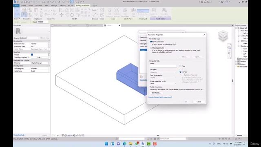The height and width of the screenshot is (147, 261).
Task: Click the Revit application logo button
Action: (x=15, y=2)
